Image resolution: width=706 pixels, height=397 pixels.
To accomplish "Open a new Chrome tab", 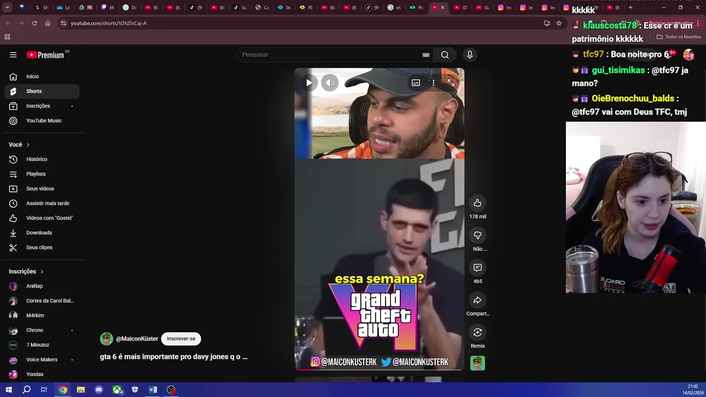I will [630, 8].
